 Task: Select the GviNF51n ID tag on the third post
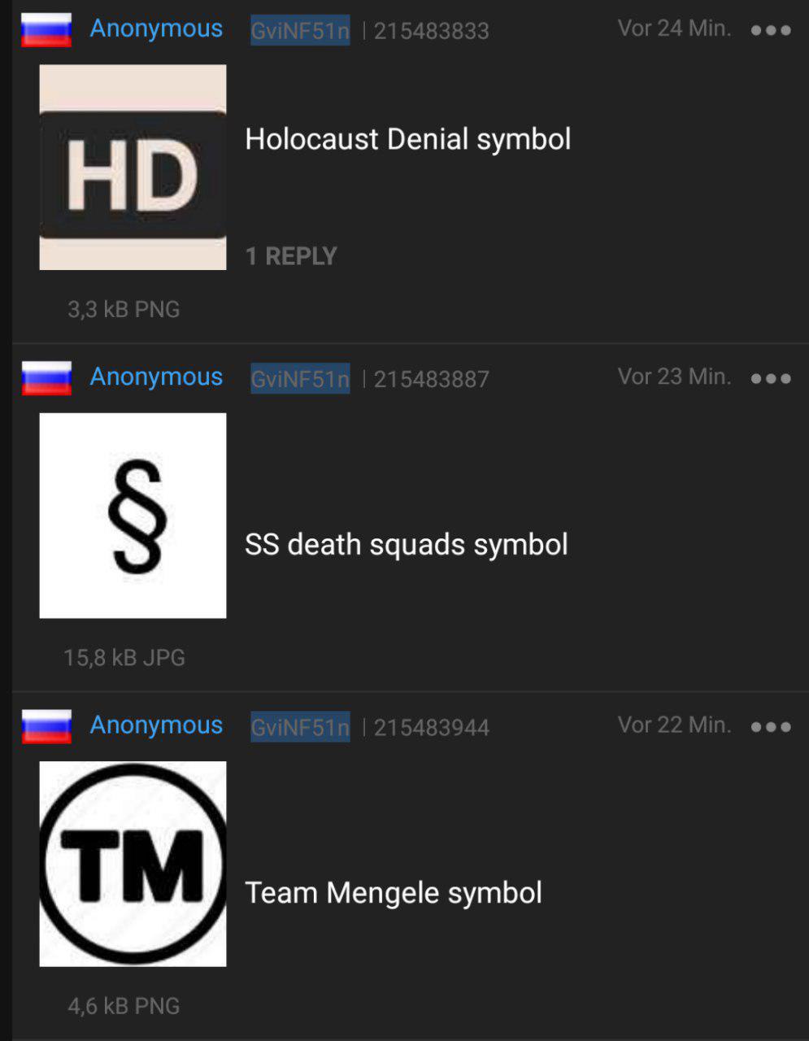click(300, 726)
